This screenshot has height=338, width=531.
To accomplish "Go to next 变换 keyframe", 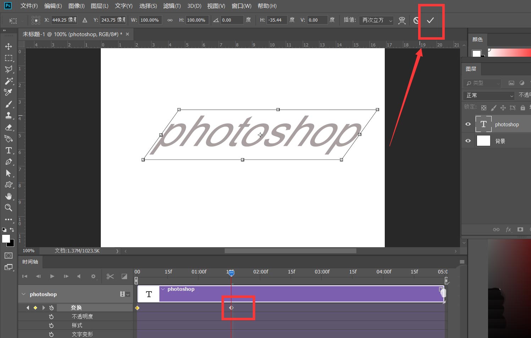I will [44, 308].
